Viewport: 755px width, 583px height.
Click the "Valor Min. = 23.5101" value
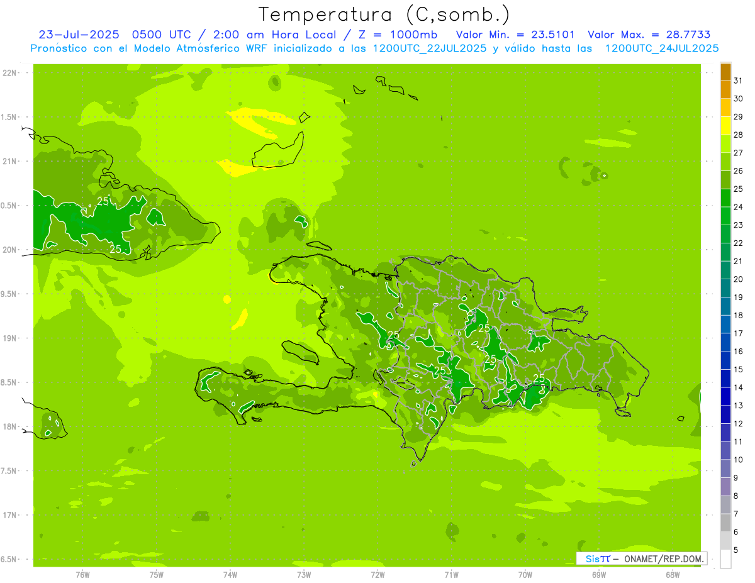coord(515,35)
